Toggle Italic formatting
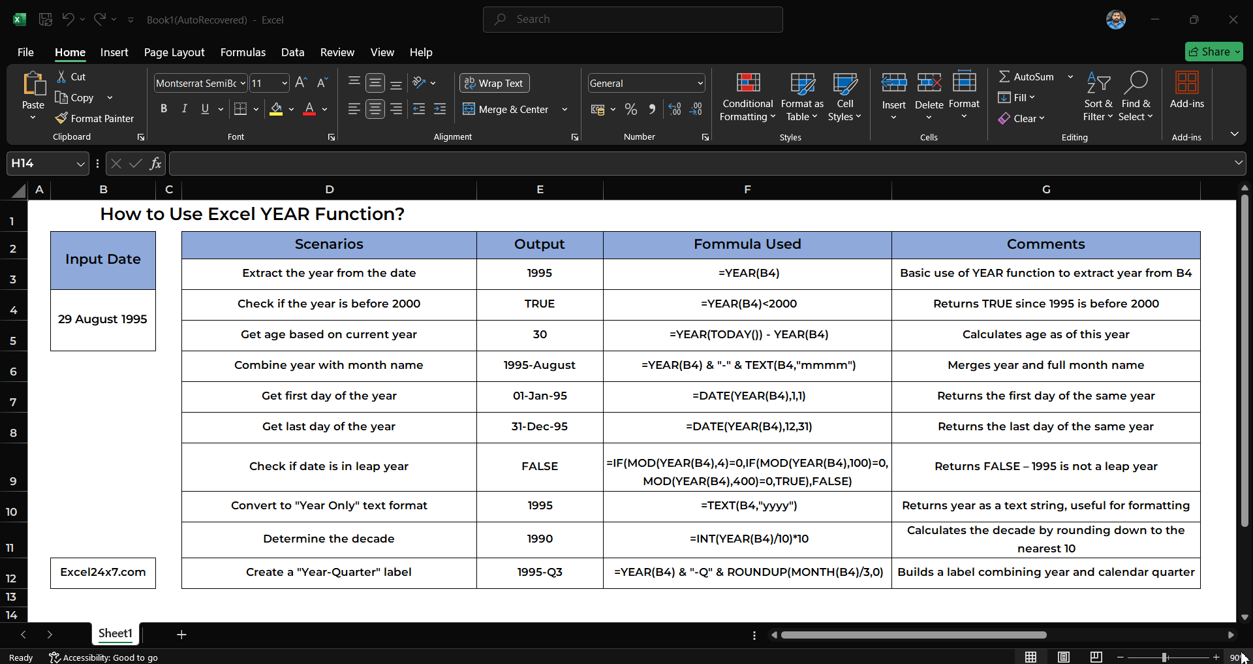Image resolution: width=1253 pixels, height=664 pixels. click(185, 109)
